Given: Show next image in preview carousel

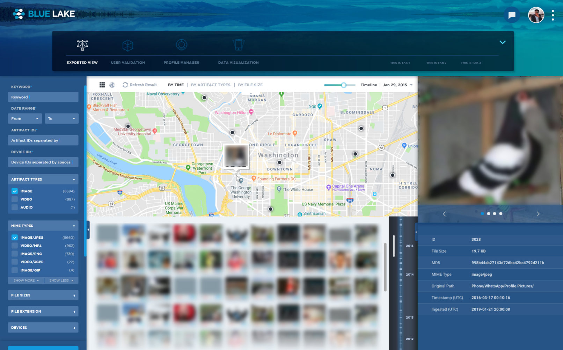Looking at the screenshot, I should pos(538,214).
